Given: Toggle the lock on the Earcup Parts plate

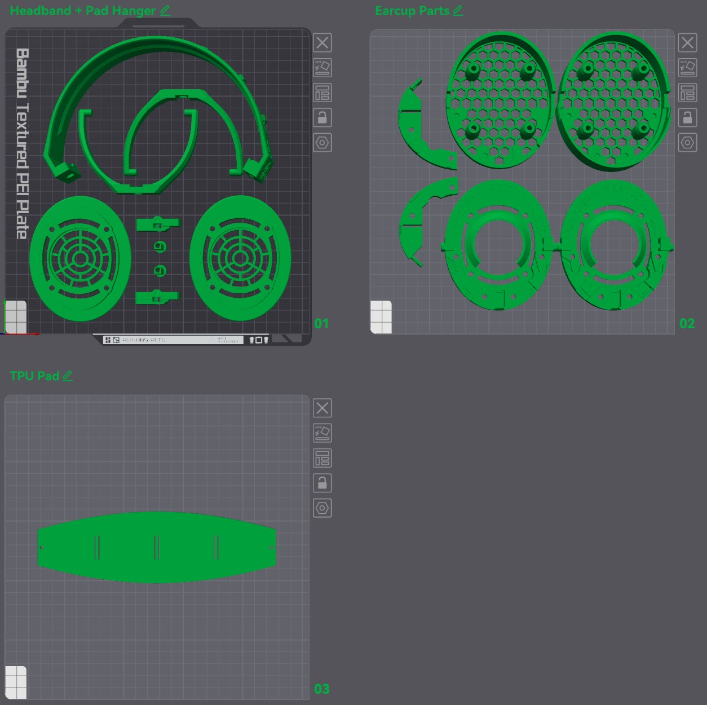Looking at the screenshot, I should [x=687, y=117].
